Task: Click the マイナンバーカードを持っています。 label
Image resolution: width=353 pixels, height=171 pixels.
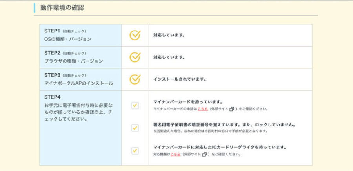Action: point(188,102)
